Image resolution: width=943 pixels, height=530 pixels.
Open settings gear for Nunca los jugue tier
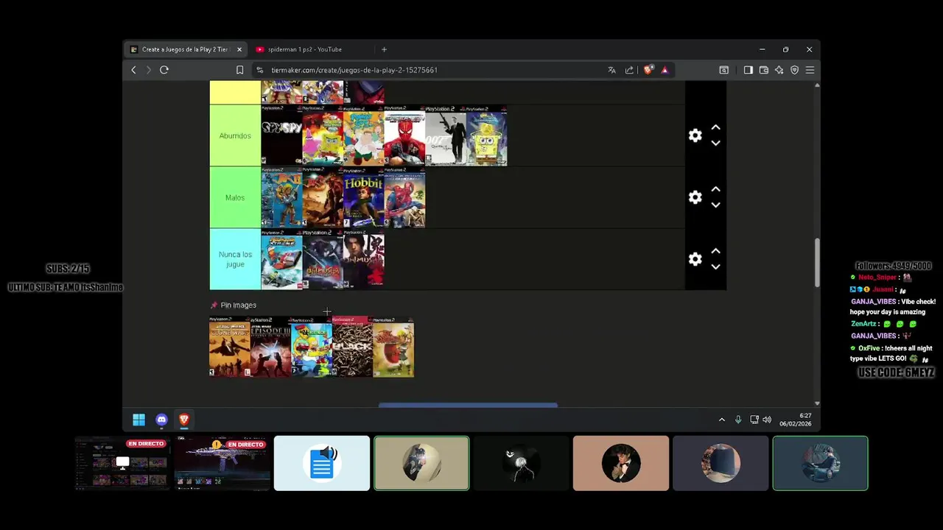click(695, 259)
